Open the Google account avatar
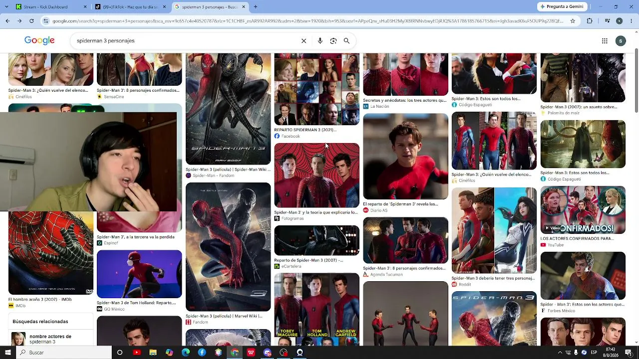 621,41
